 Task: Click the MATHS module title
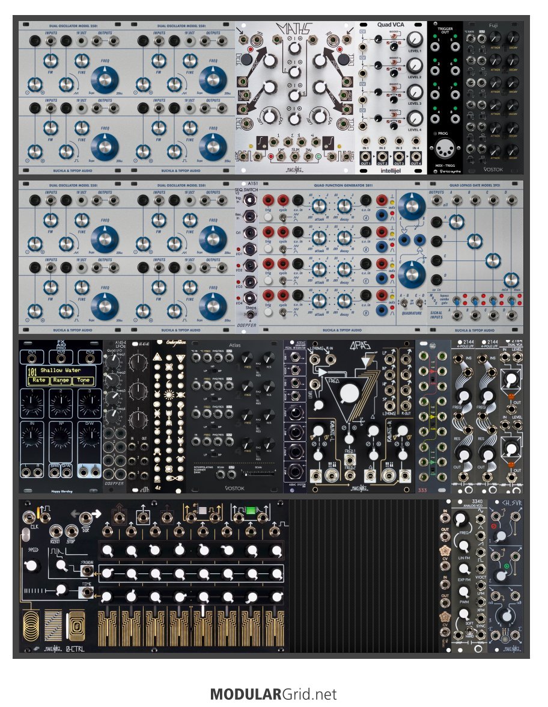[294, 29]
